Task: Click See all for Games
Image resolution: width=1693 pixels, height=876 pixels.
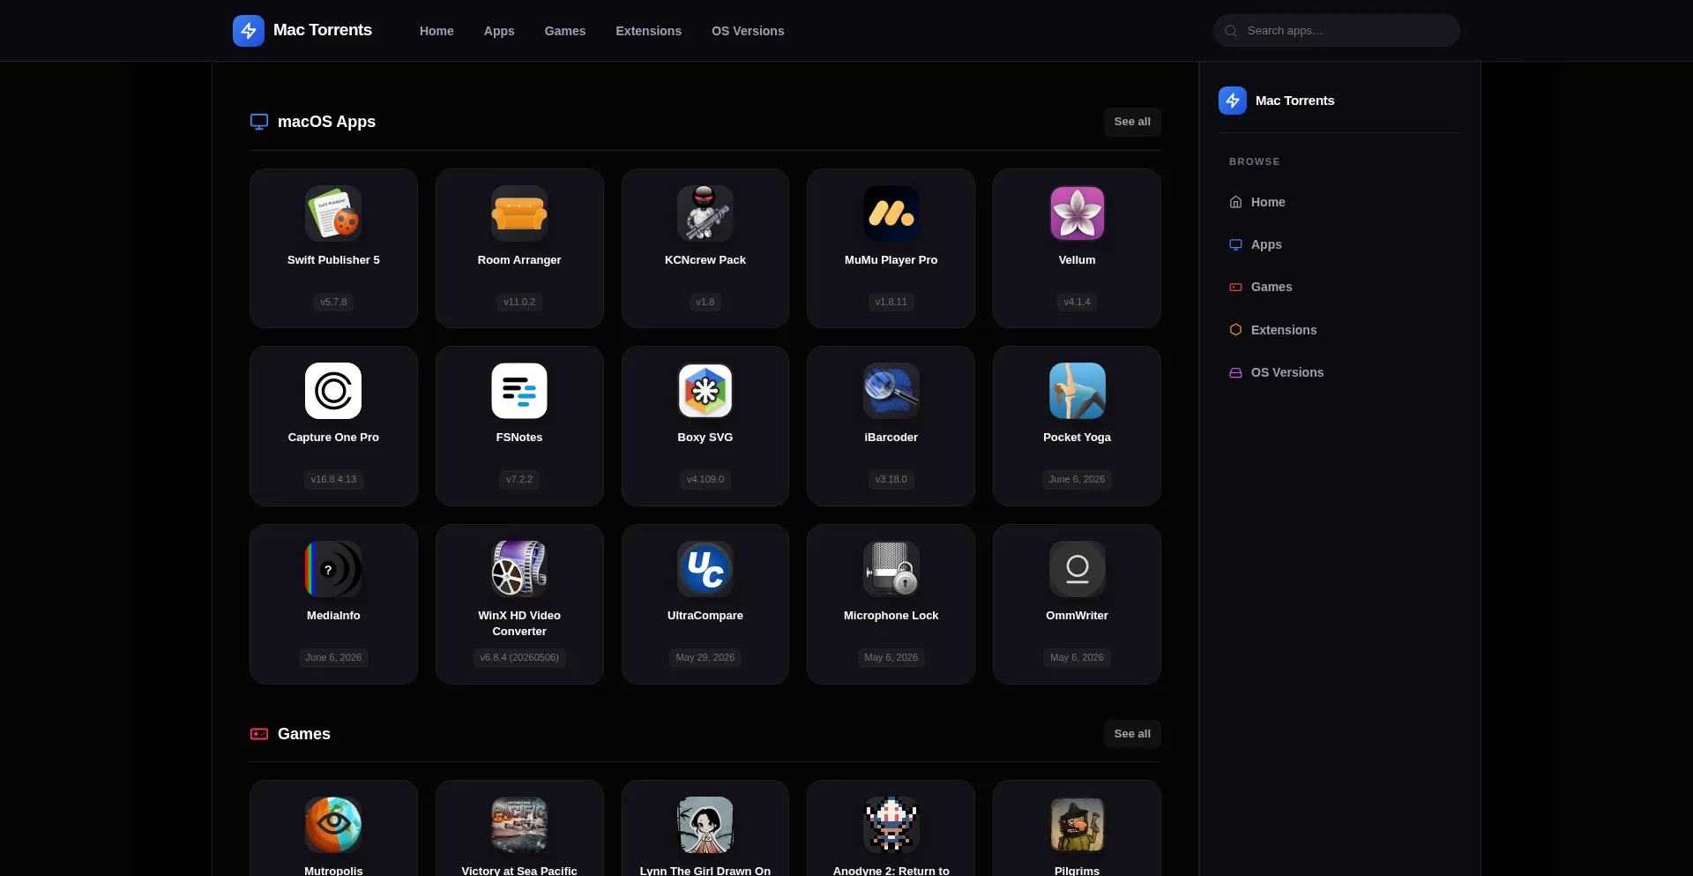Action: [1132, 734]
